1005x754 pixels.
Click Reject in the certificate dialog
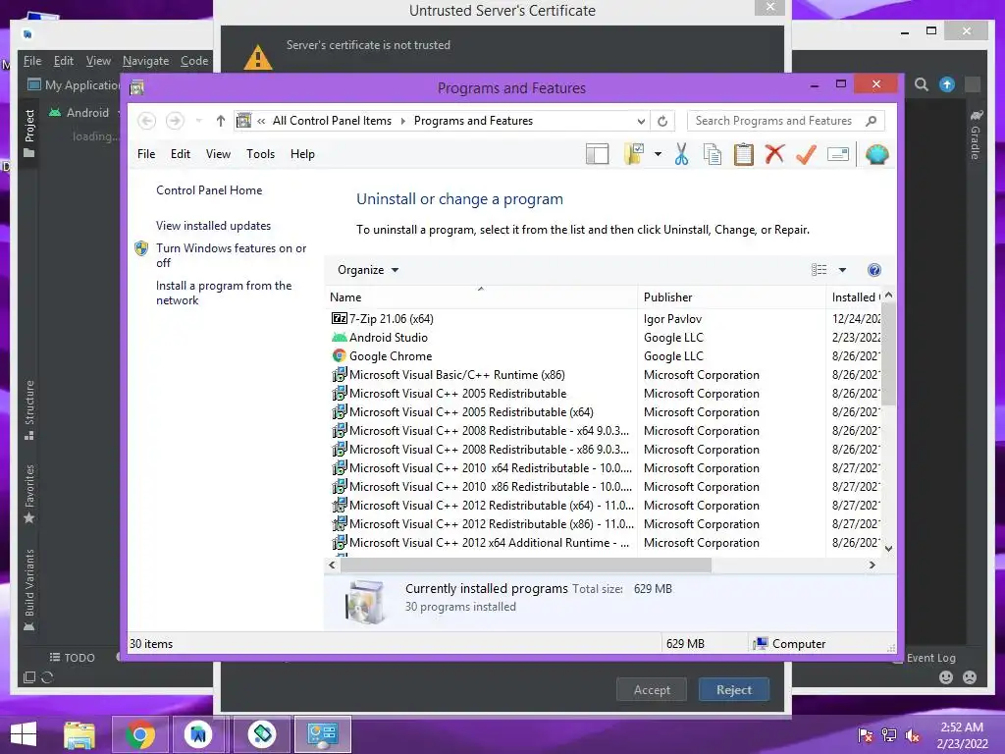click(734, 690)
